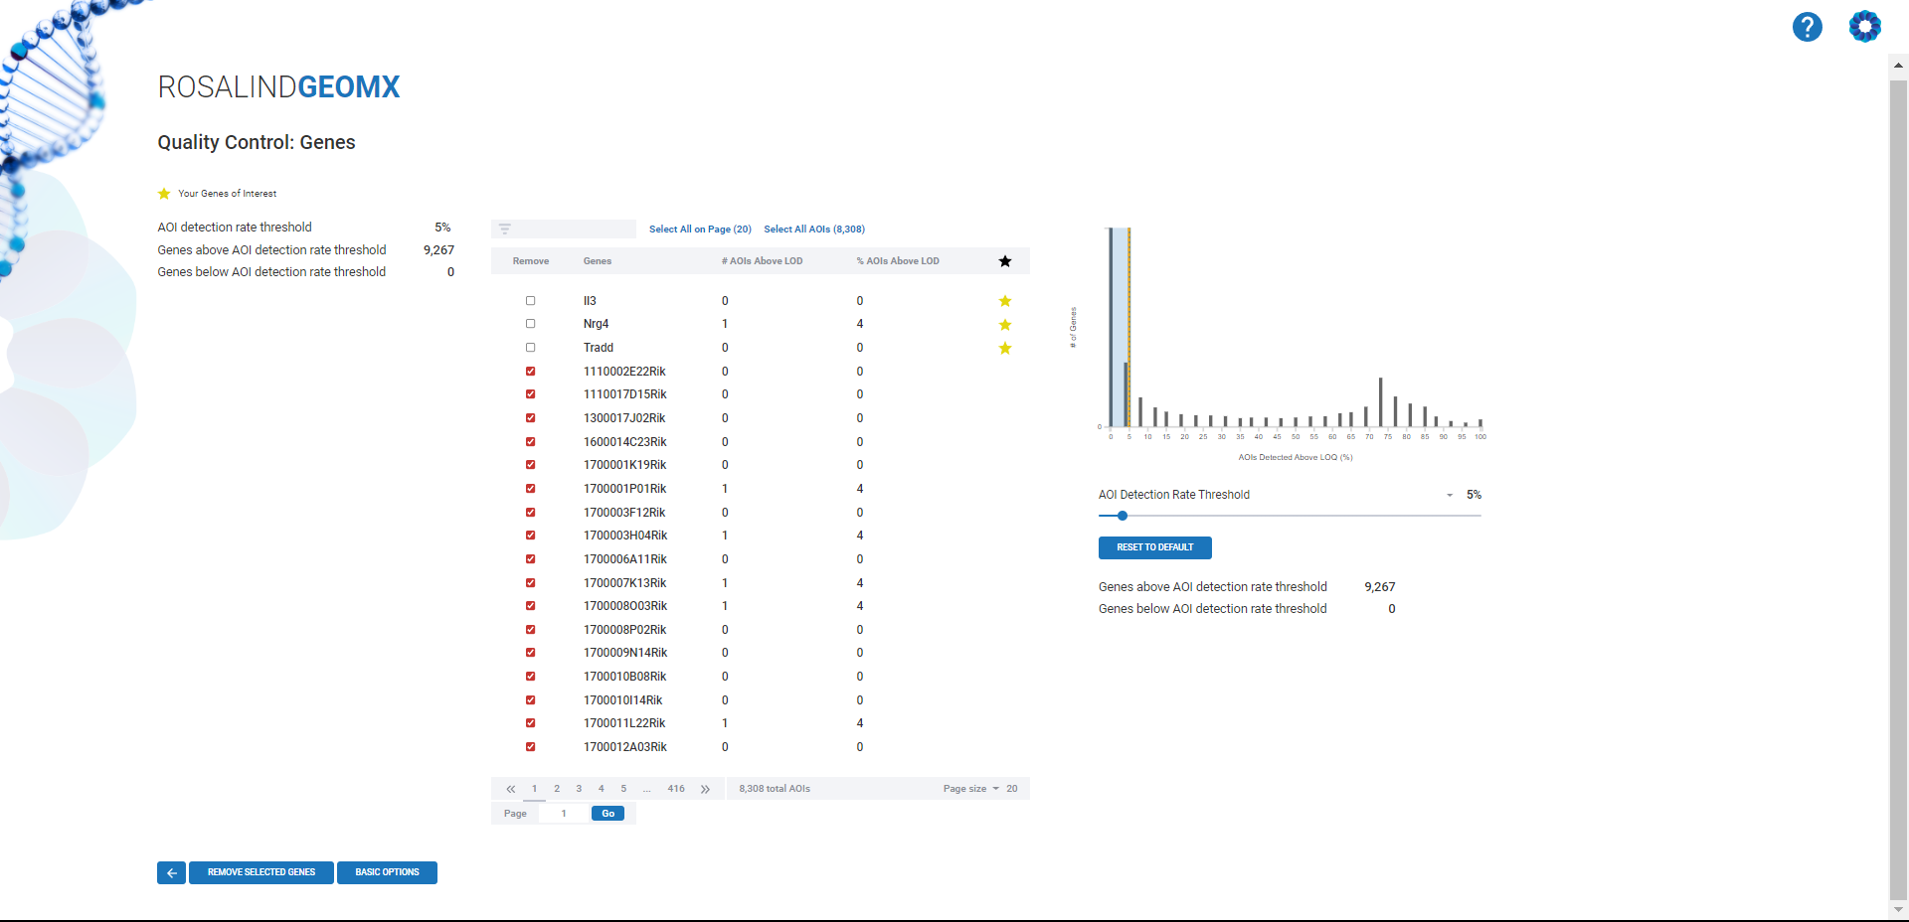Open the AOI Detection Rate Threshold dropdown arrow
The height and width of the screenshot is (922, 1909).
point(1449,495)
